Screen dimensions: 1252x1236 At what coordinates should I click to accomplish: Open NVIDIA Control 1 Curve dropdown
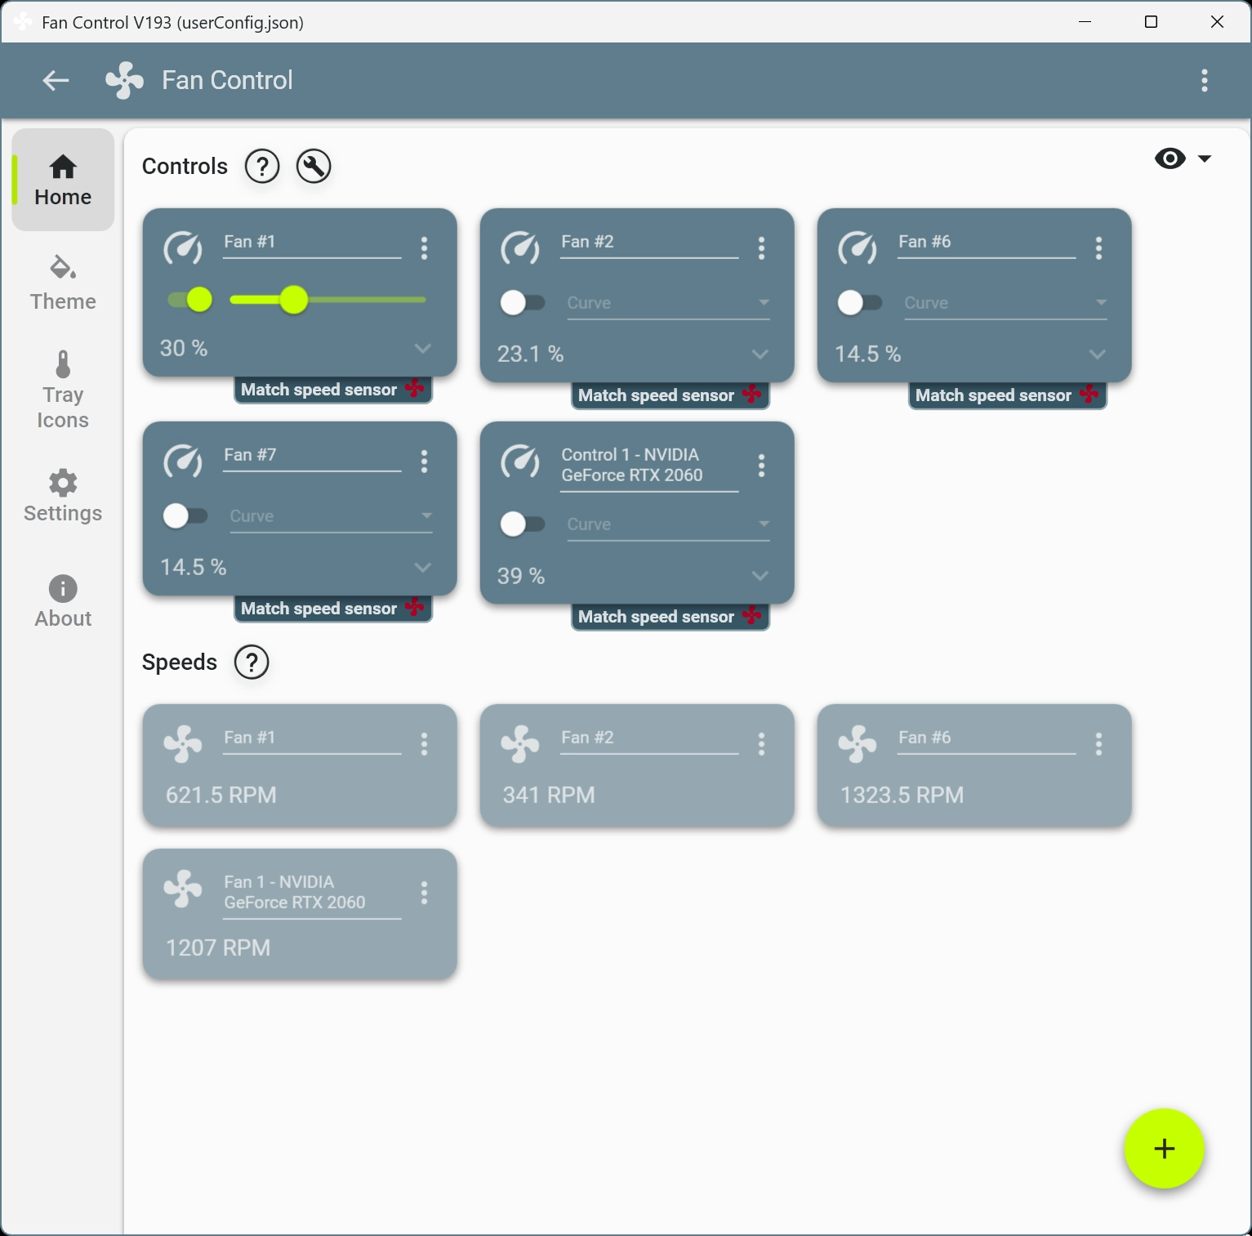click(668, 524)
